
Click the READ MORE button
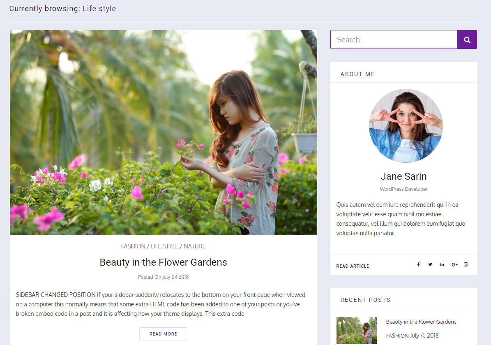click(x=163, y=334)
